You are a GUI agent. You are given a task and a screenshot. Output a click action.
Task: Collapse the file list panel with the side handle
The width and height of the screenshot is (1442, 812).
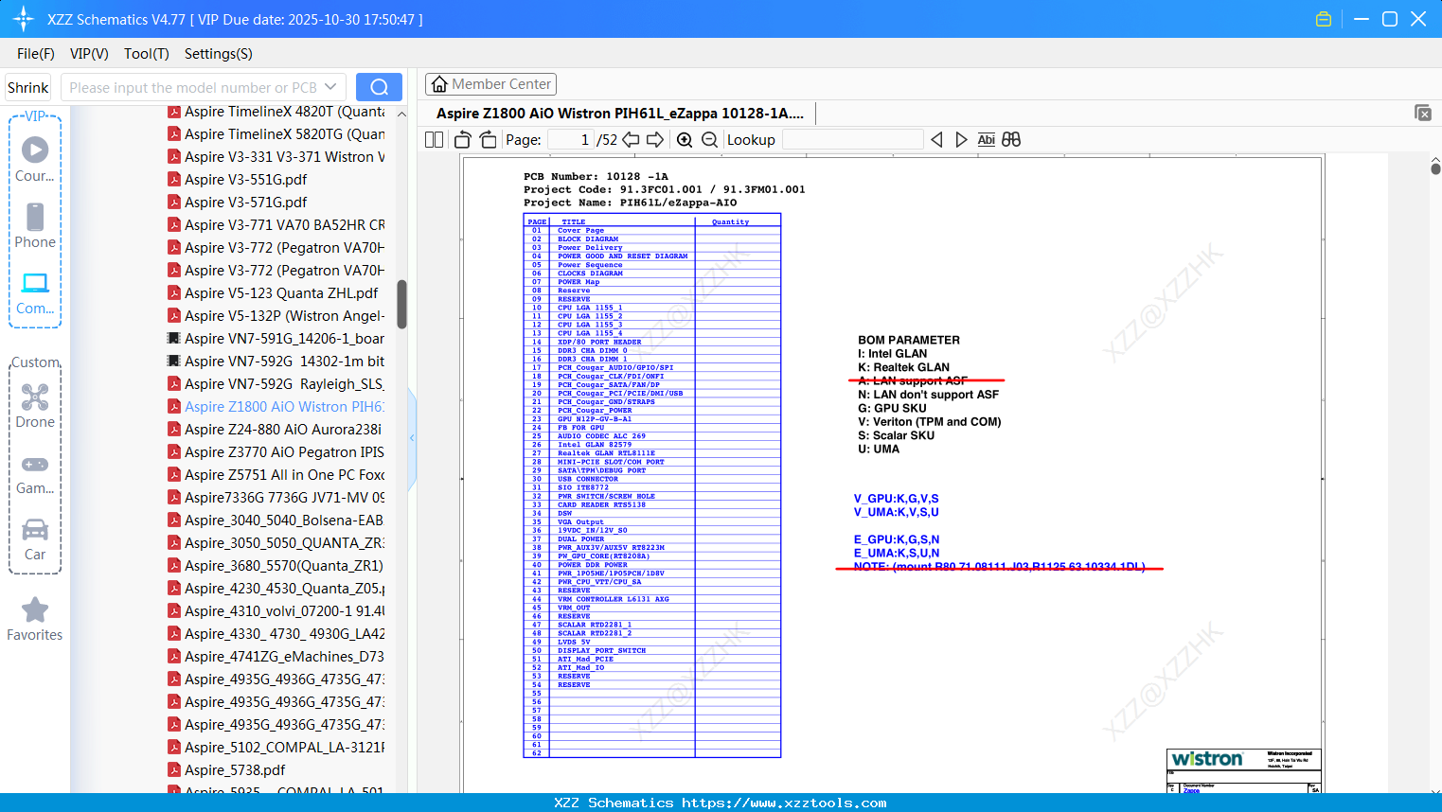412,438
